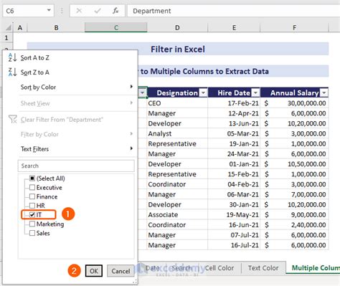Image resolution: width=340 pixels, height=286 pixels.
Task: Open the Designation column filter dropdown
Action: pos(203,92)
